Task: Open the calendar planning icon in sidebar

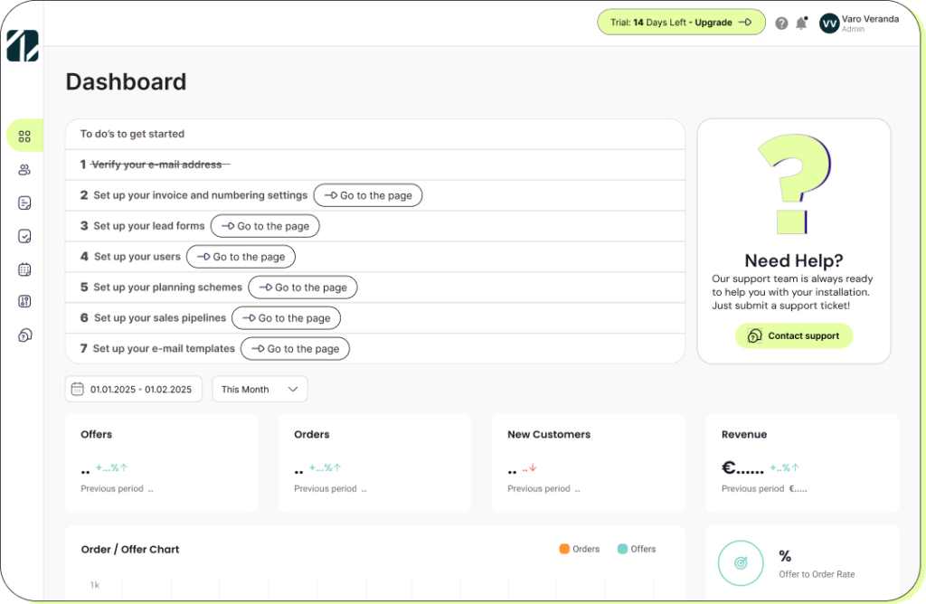Action: (x=24, y=269)
